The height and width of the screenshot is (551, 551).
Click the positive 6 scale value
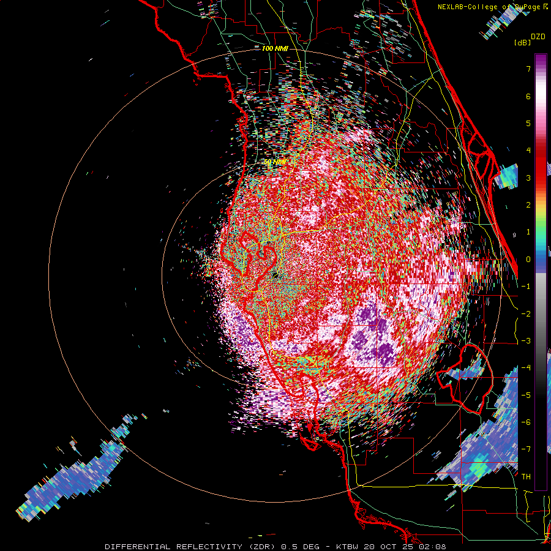[528, 96]
